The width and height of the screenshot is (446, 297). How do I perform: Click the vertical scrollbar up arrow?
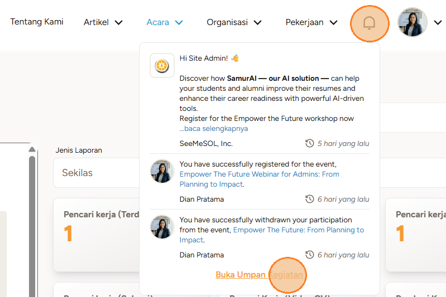pyautogui.click(x=32, y=149)
